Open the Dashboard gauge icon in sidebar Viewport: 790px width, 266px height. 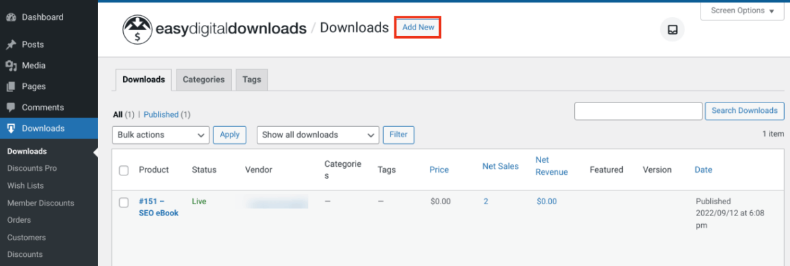coord(11,17)
